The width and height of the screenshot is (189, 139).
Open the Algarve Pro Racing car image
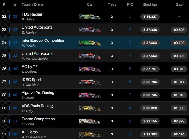click(90, 95)
